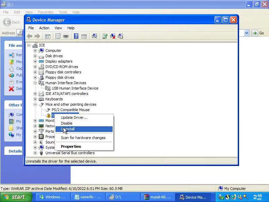Expand the Disk drives node

(x=35, y=56)
